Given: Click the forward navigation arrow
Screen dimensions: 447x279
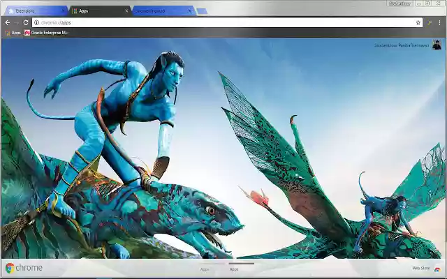Looking at the screenshot, I should click(x=17, y=22).
